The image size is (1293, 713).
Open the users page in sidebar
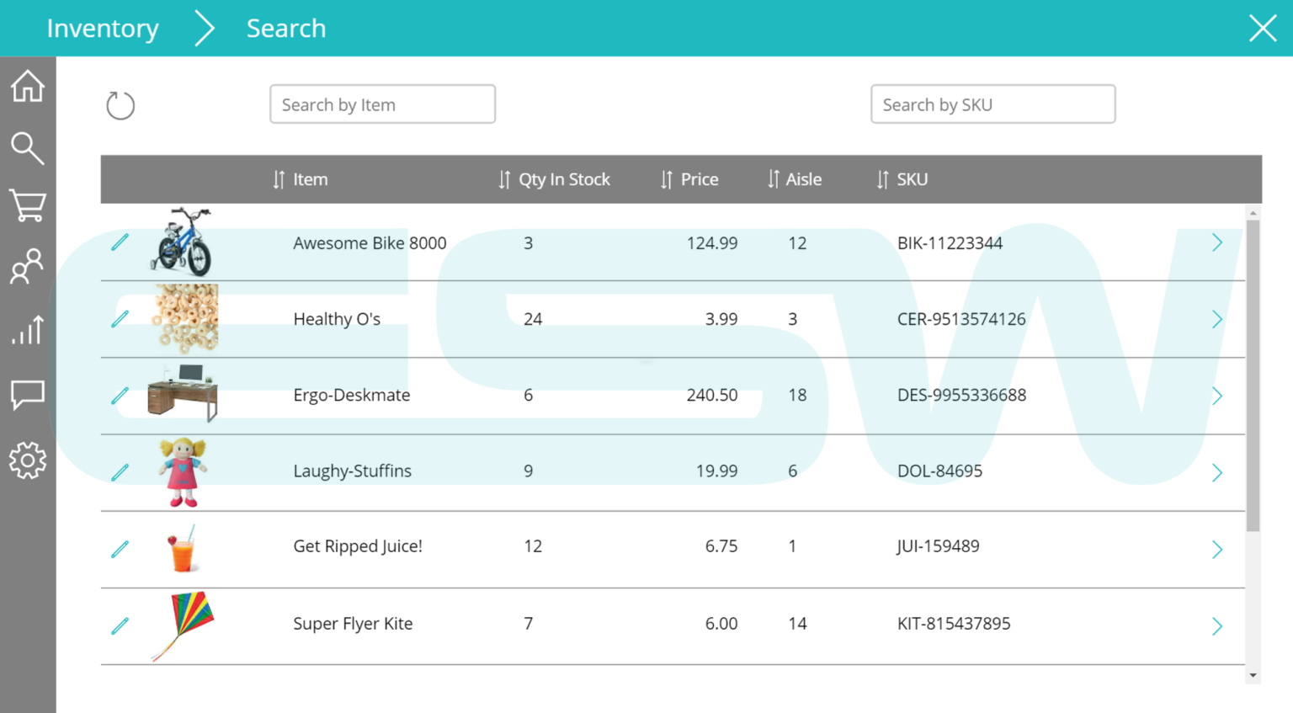tap(28, 266)
